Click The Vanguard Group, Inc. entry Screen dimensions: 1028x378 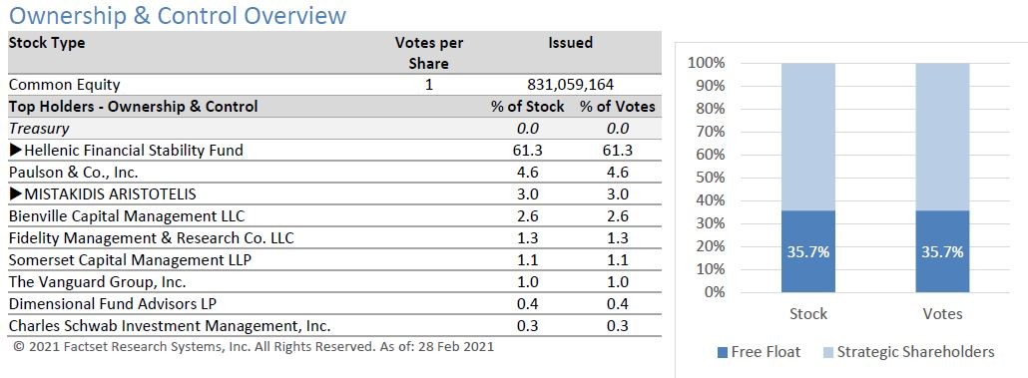(x=97, y=282)
